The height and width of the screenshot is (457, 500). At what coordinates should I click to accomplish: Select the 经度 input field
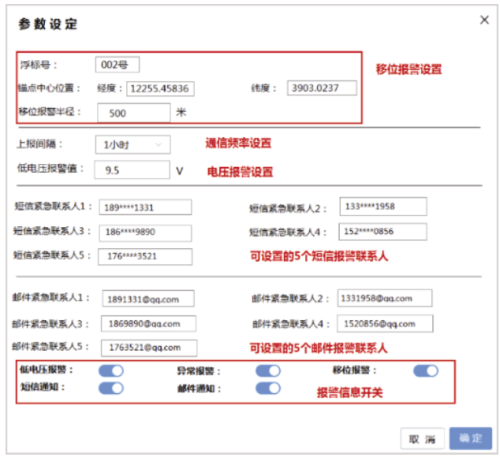coord(160,88)
